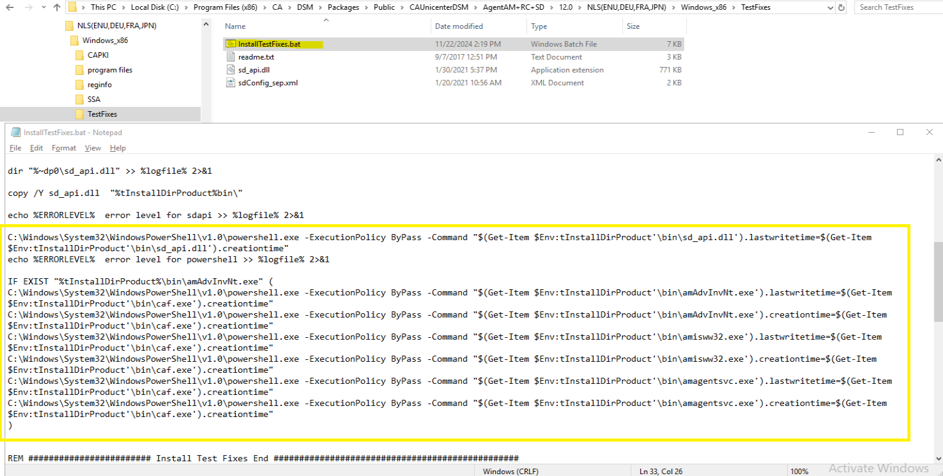The image size is (943, 476).
Task: Click the Search TestFixes input box
Action: [x=897, y=7]
